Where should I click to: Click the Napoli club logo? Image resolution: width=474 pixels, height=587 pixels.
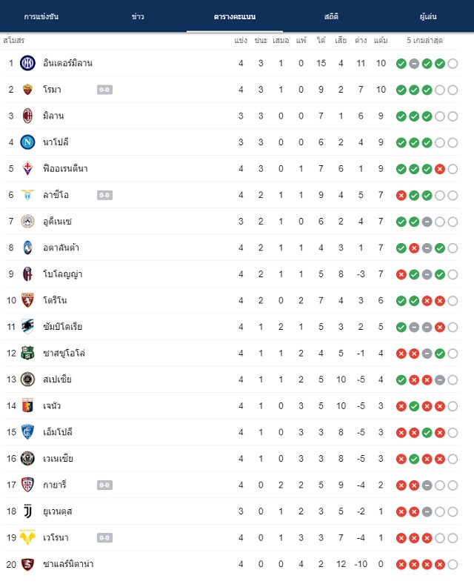(x=27, y=142)
